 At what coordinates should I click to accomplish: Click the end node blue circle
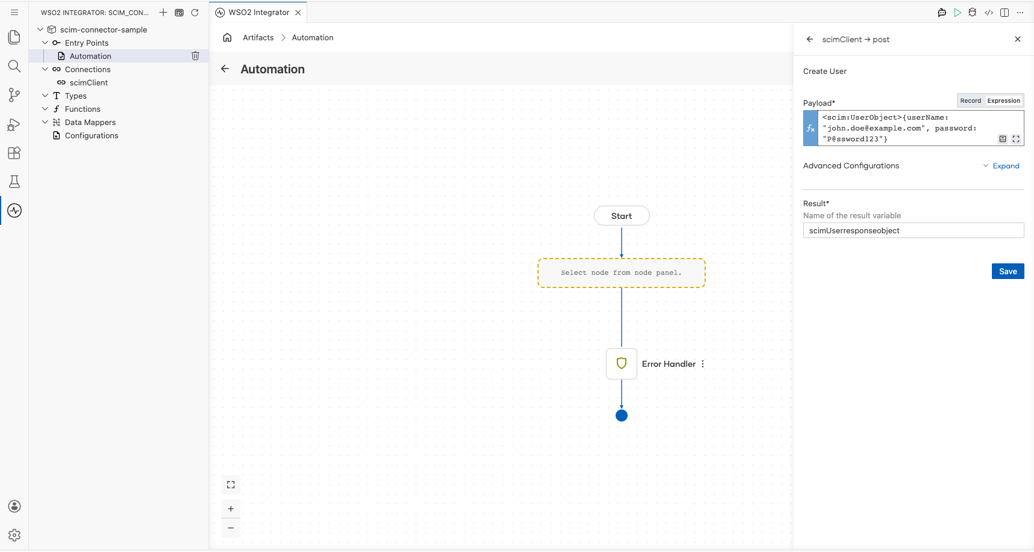[x=622, y=416]
